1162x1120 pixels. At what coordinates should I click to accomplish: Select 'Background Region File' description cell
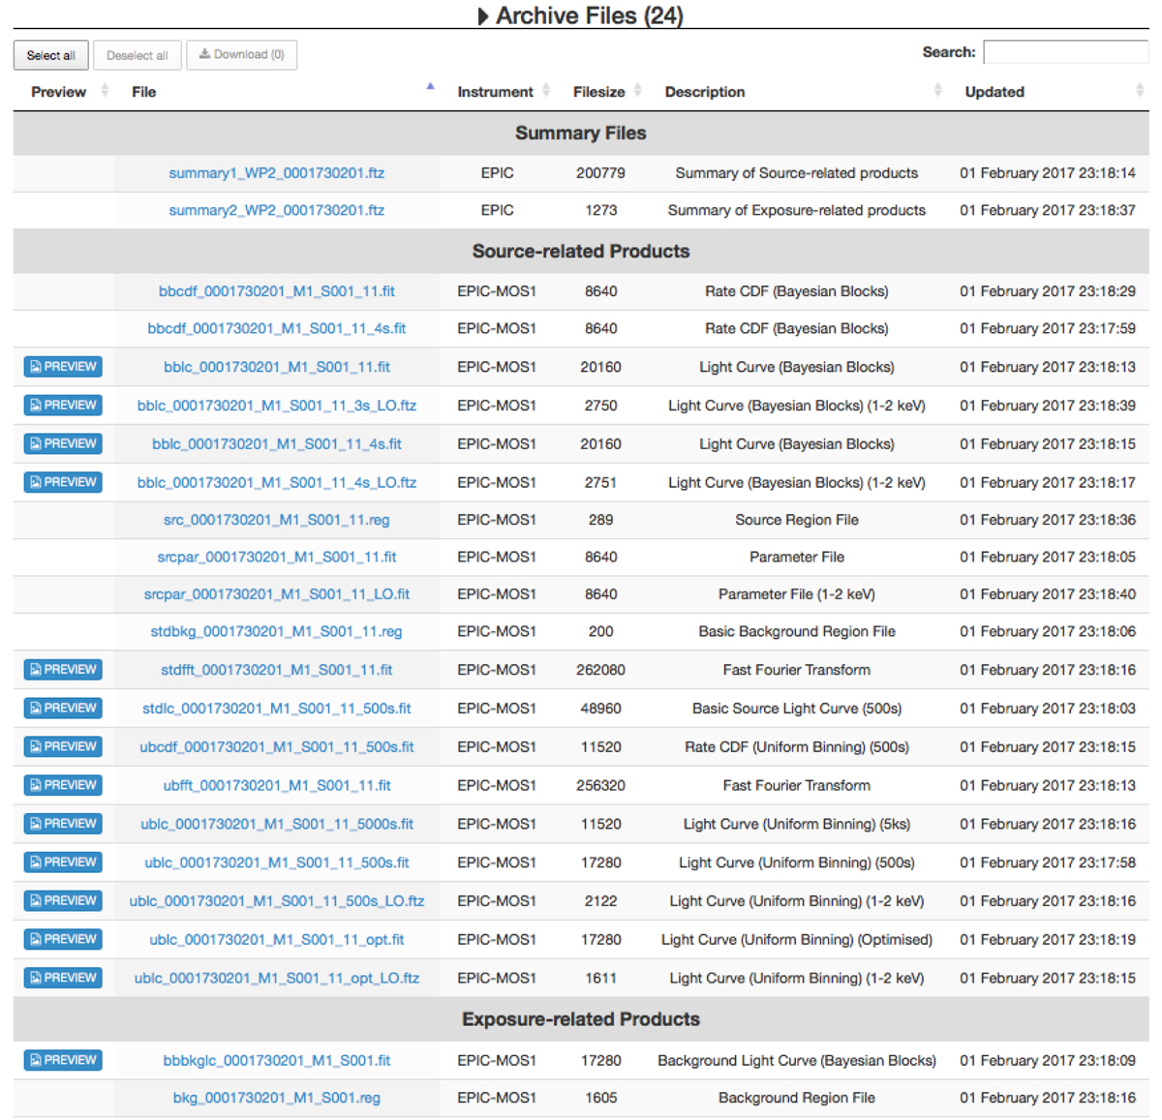click(x=797, y=1098)
